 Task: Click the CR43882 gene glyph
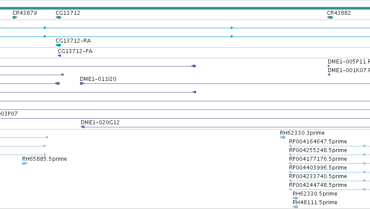[330, 17]
